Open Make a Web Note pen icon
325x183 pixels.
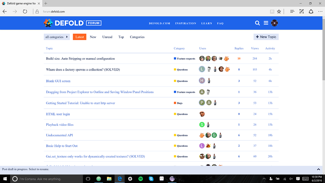302,11
